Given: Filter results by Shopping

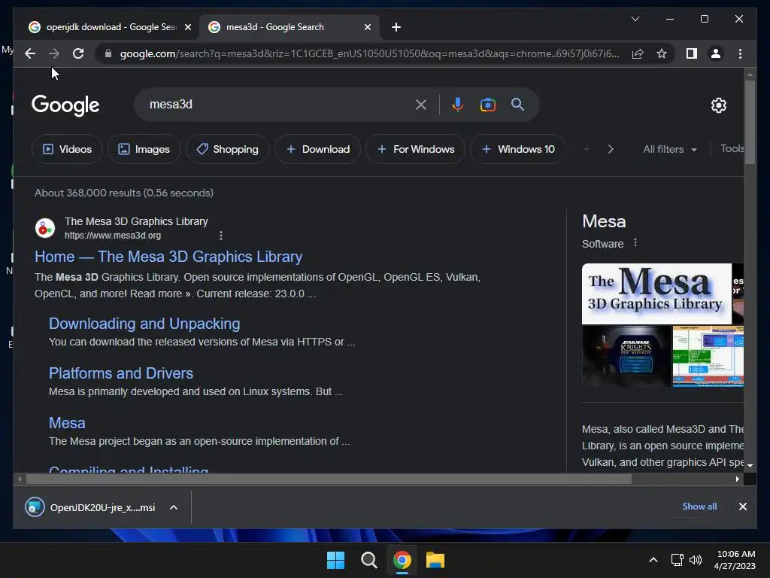Looking at the screenshot, I should (x=227, y=150).
